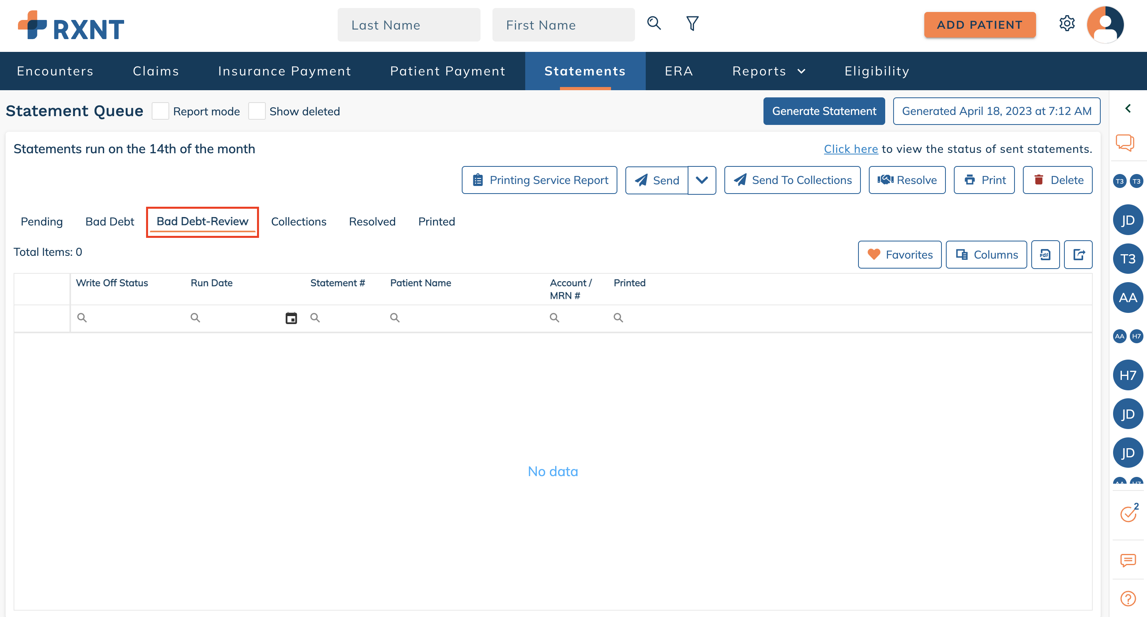Follow the Click here link for statement status
The height and width of the screenshot is (617, 1147).
point(850,149)
